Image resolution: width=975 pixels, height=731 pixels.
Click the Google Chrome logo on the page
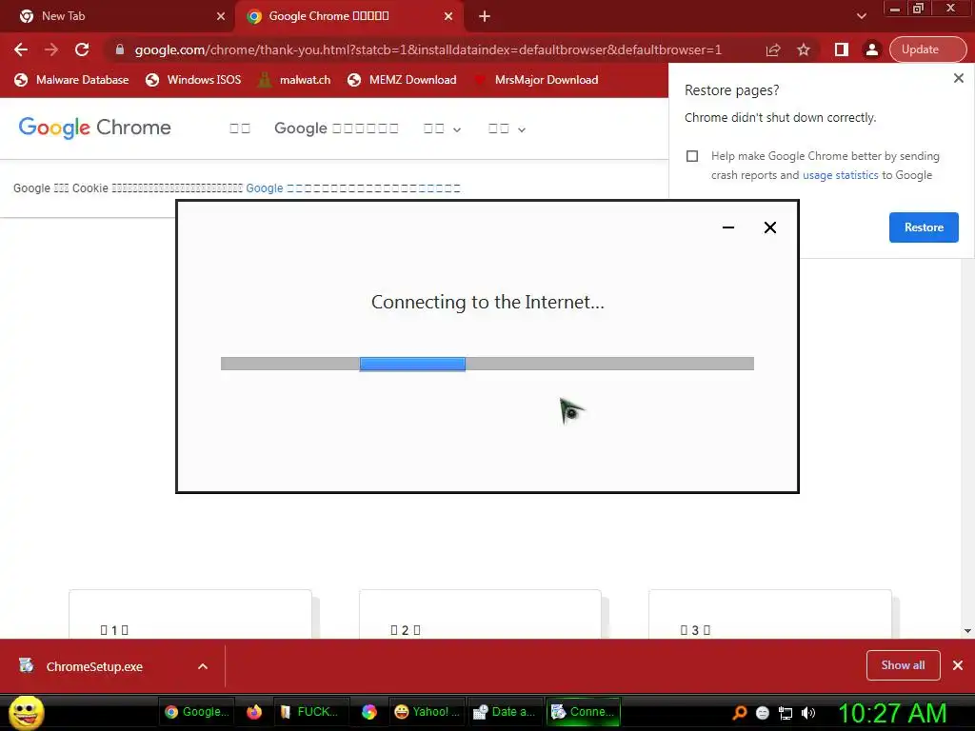[94, 128]
